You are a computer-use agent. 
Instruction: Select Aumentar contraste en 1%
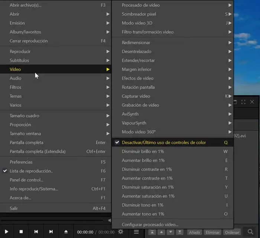pyautogui.click(x=173, y=178)
